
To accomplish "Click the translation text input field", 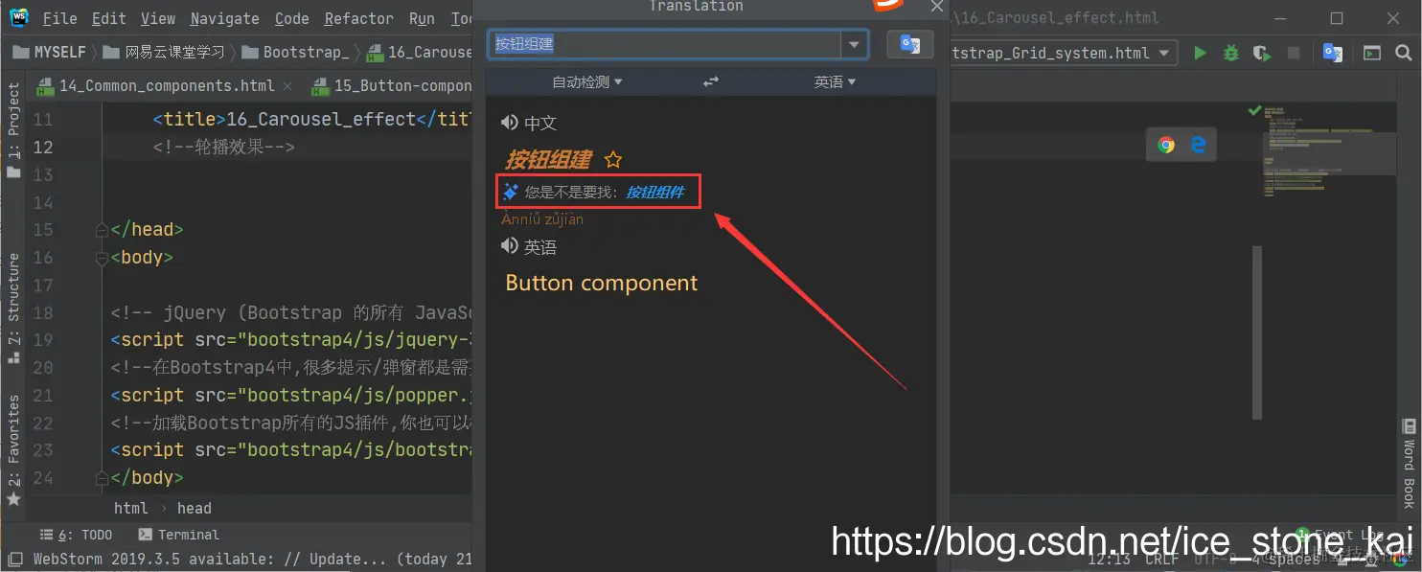I will (665, 44).
